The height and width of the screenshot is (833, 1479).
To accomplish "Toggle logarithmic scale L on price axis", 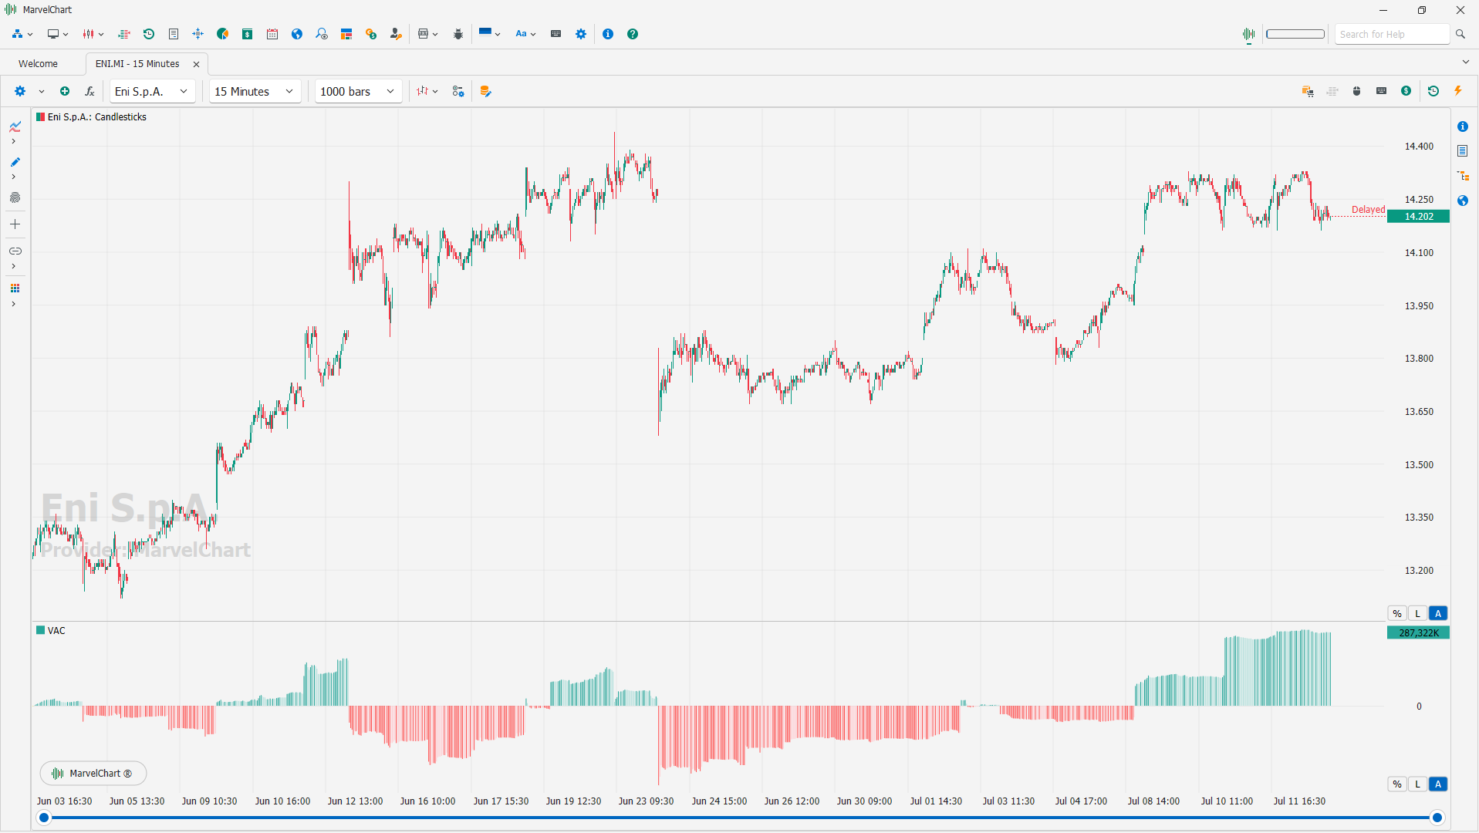I will pos(1417,613).
